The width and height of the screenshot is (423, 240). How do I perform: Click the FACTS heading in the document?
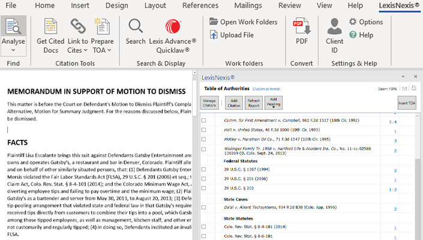click(x=17, y=142)
